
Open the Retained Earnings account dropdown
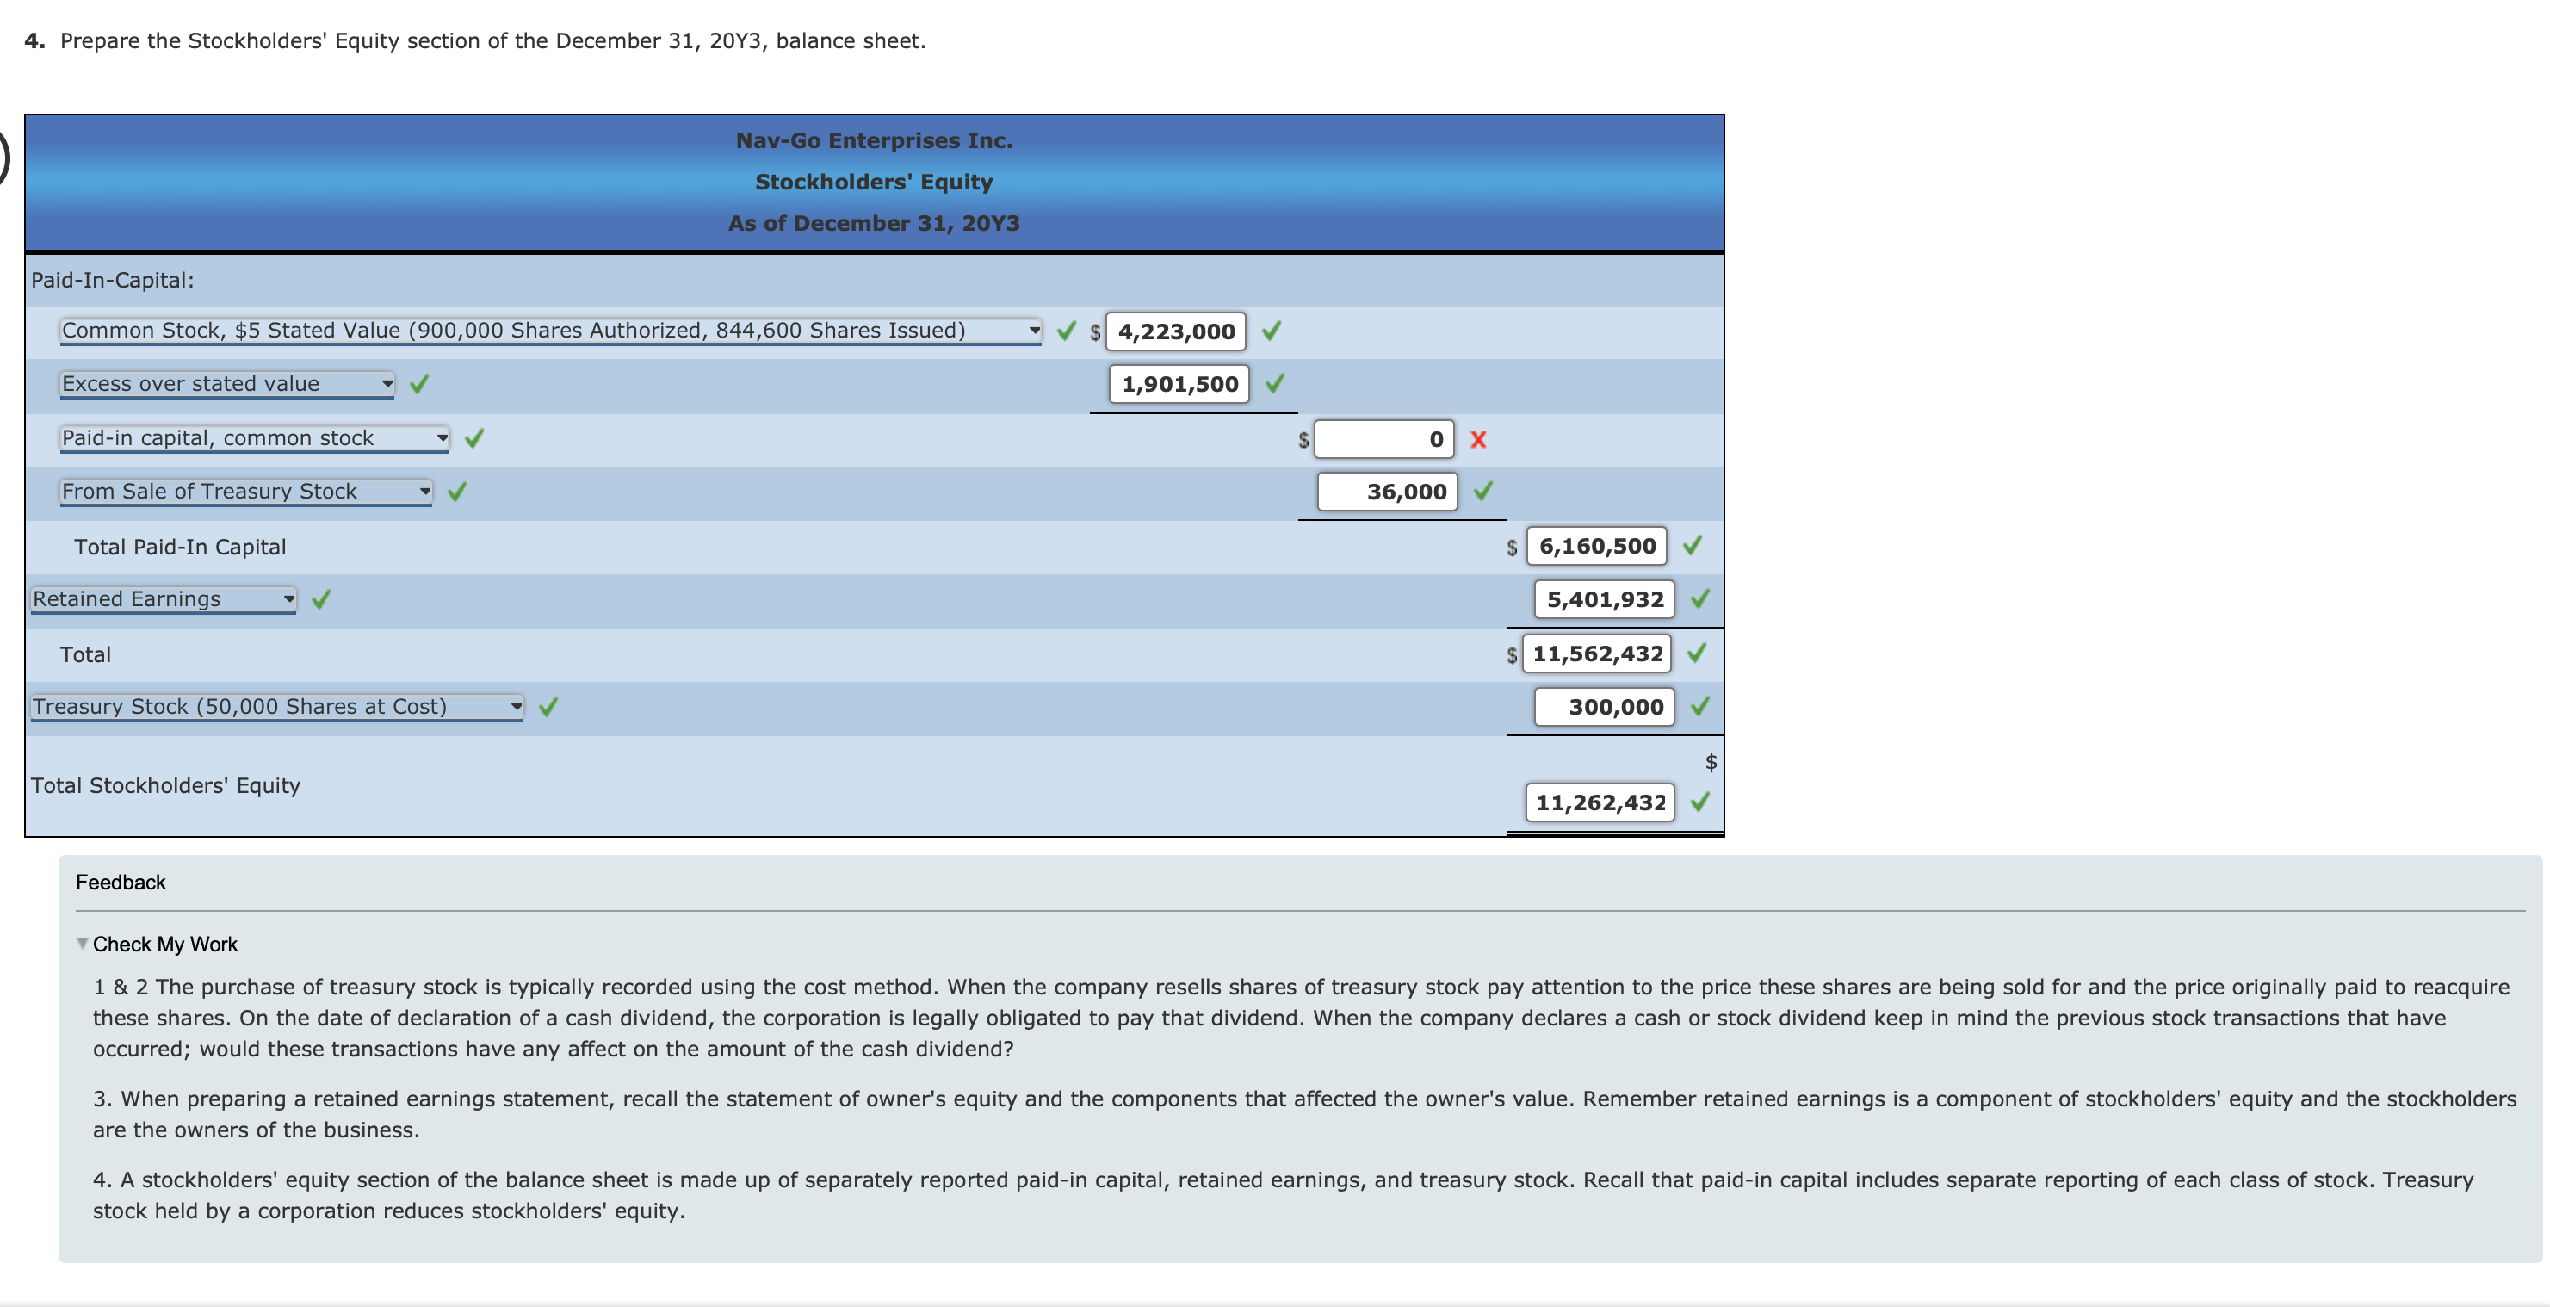(288, 598)
